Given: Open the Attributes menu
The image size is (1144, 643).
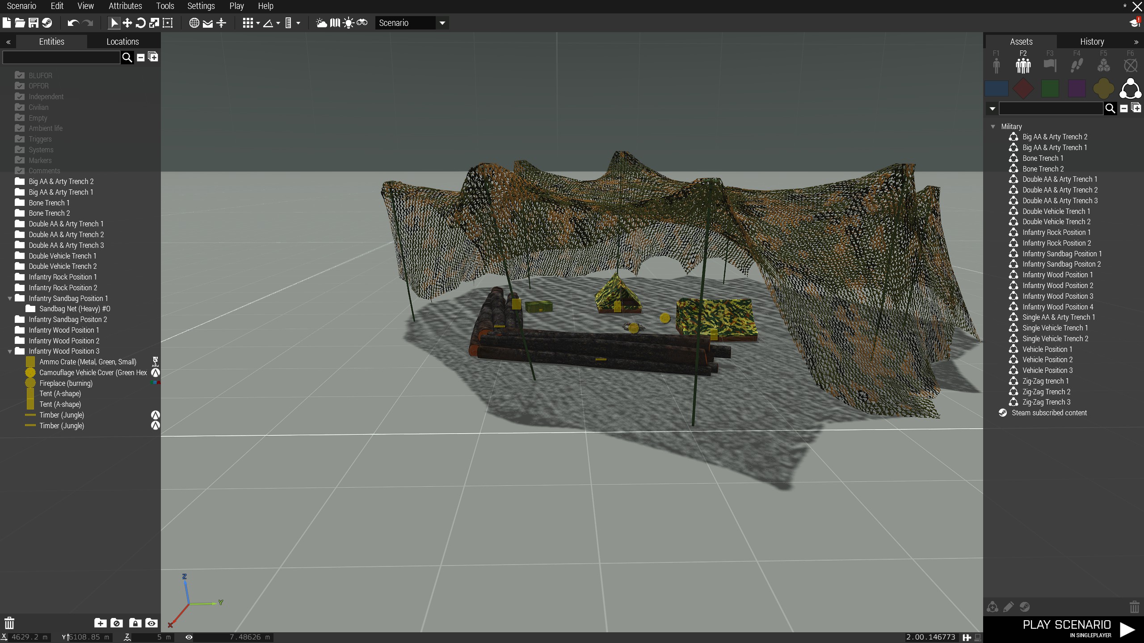Looking at the screenshot, I should pyautogui.click(x=125, y=6).
